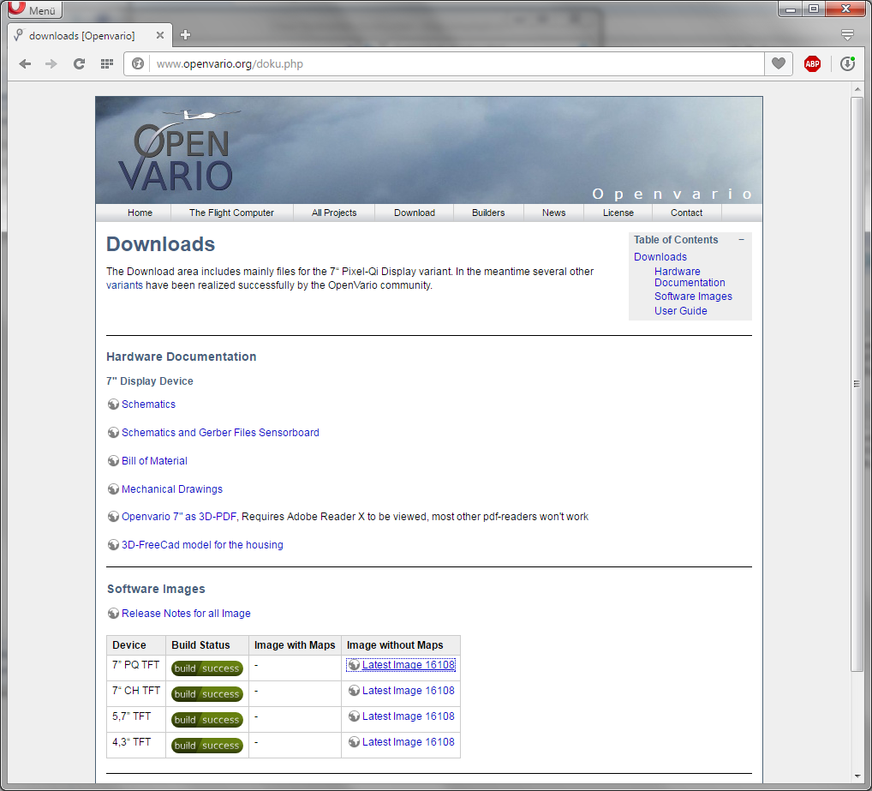Open the Schematics link
The height and width of the screenshot is (791, 872).
pos(148,404)
